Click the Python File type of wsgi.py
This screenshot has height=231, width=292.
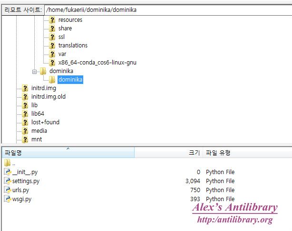pyautogui.click(x=220, y=199)
